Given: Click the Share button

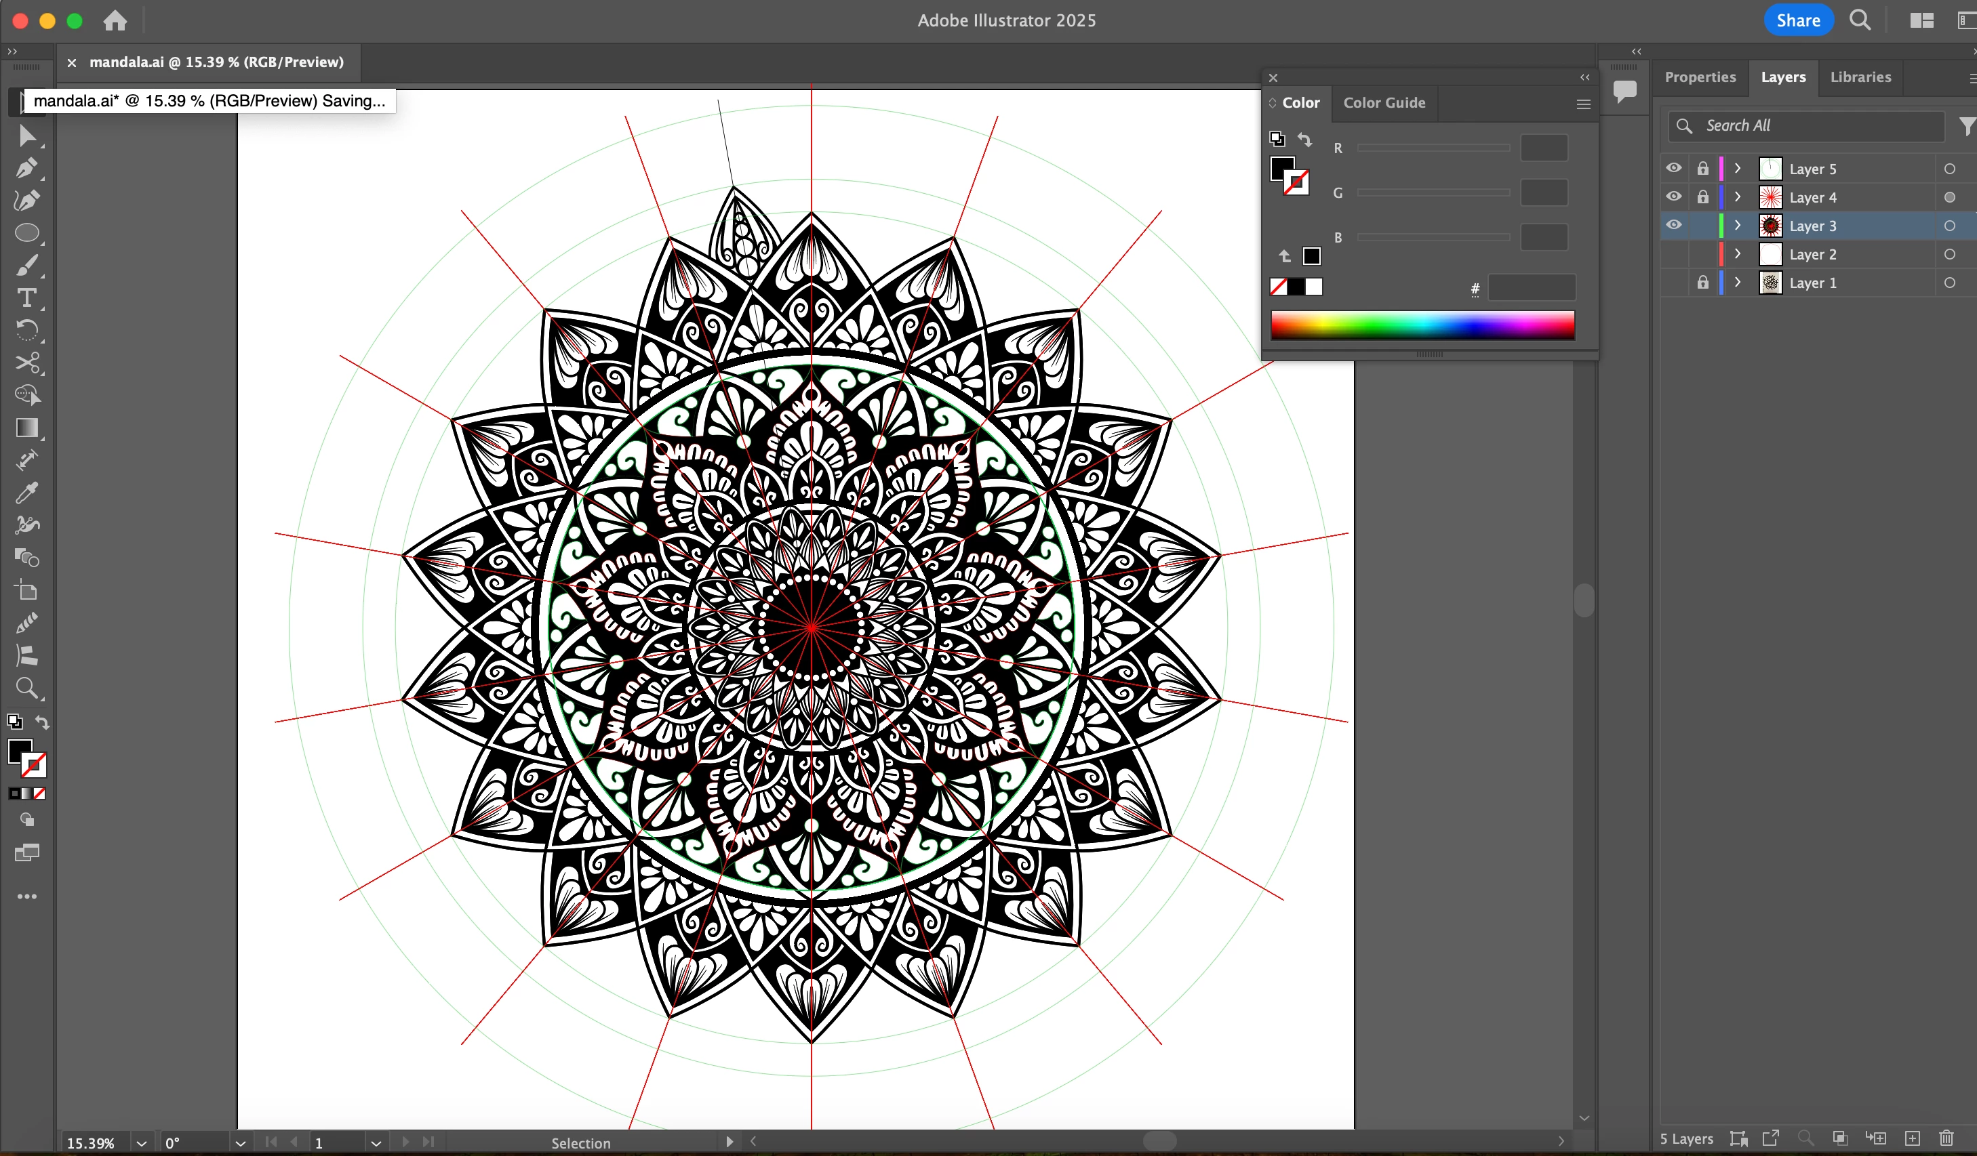Looking at the screenshot, I should point(1797,20).
